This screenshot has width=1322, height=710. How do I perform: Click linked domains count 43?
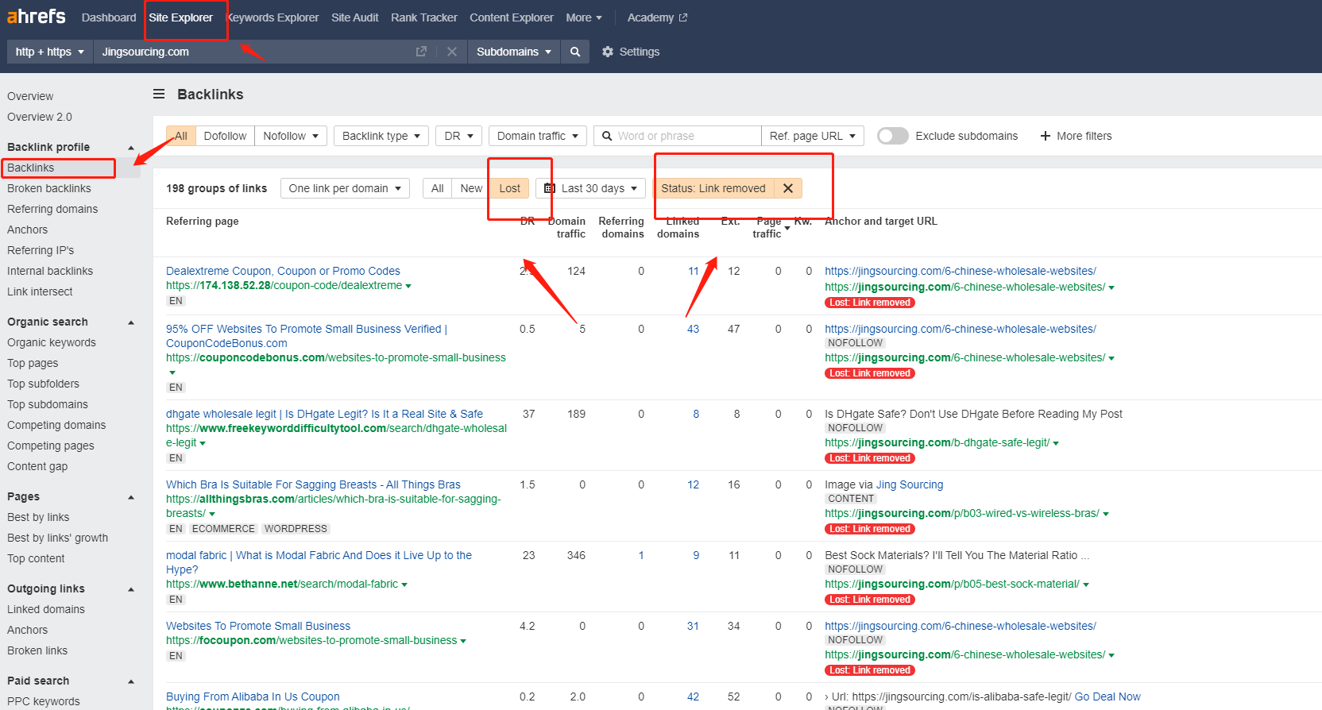[x=693, y=329]
